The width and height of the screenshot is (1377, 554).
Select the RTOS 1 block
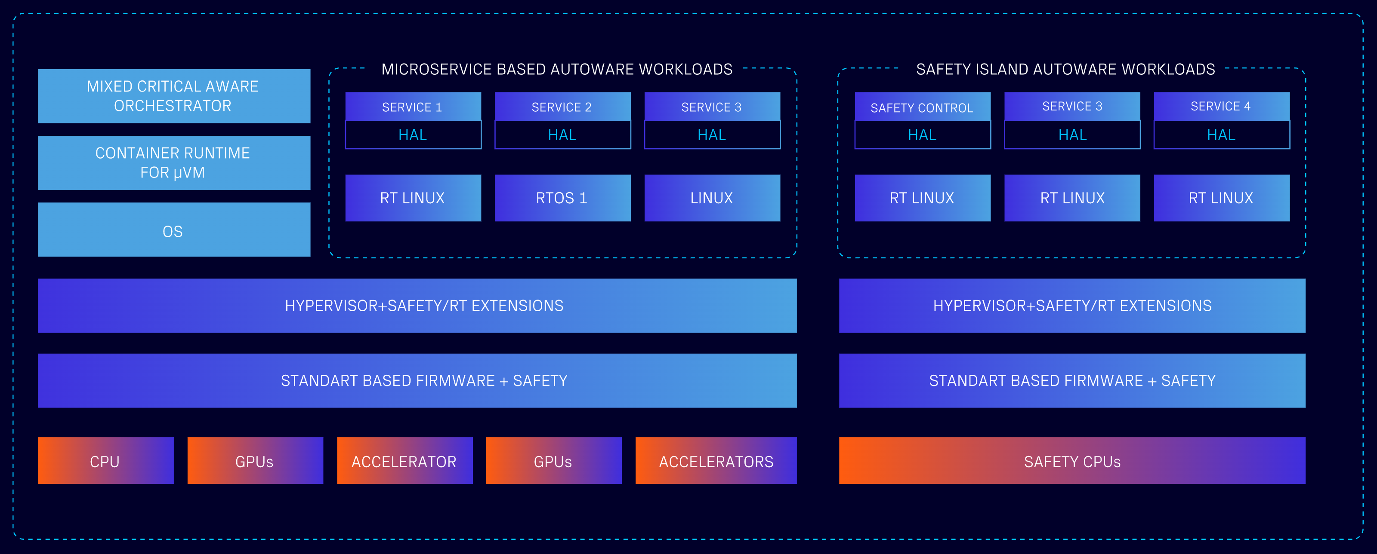563,198
